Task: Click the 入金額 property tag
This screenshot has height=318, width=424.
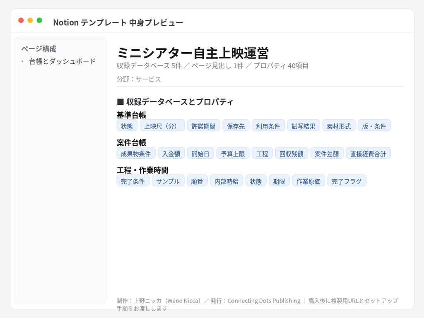Action: coord(171,153)
